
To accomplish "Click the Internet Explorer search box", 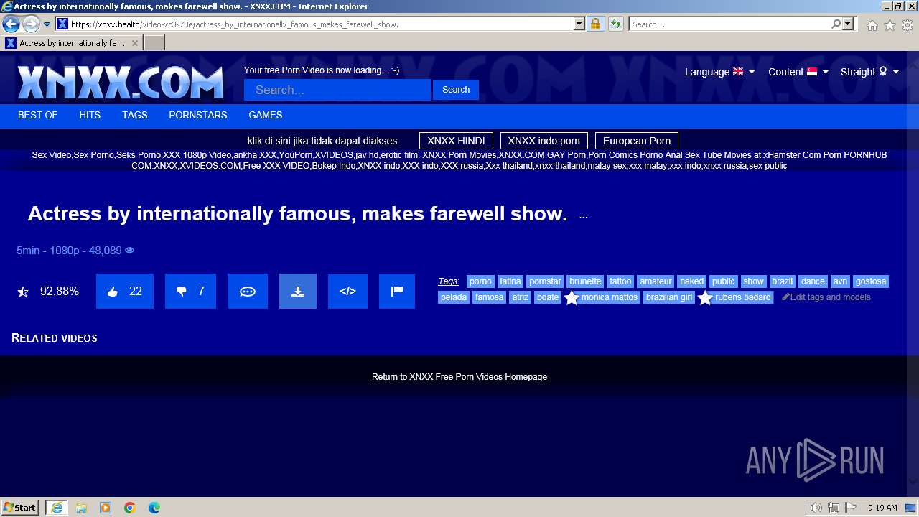I will click(729, 24).
